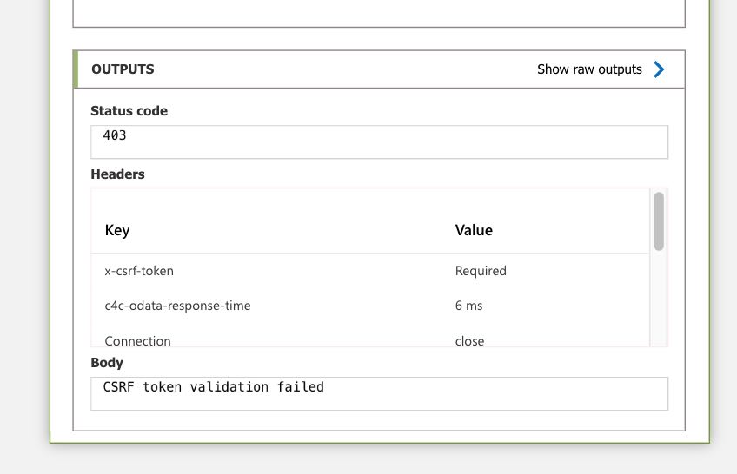
Task: Grab the Headers table scrollbar thumb
Action: pyautogui.click(x=659, y=221)
